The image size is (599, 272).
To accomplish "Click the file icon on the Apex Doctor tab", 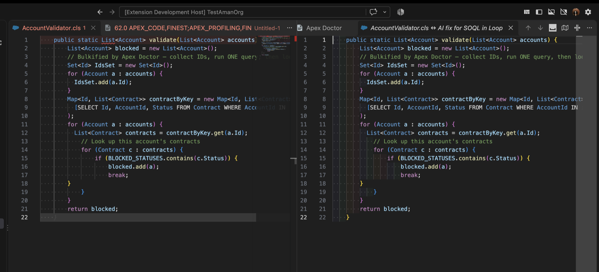I will click(299, 28).
